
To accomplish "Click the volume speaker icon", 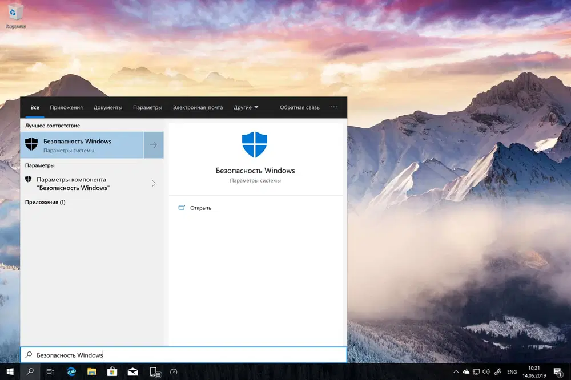I will pos(486,373).
